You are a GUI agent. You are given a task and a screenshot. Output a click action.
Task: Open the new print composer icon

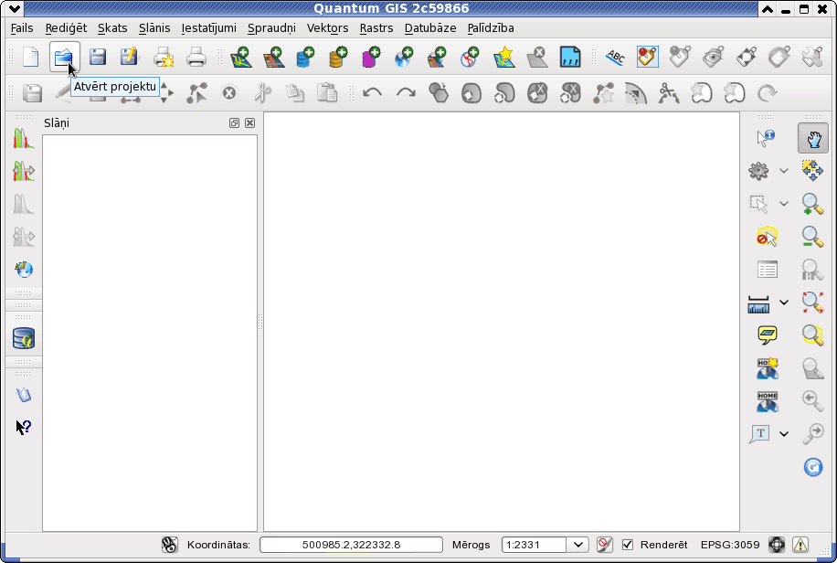pyautogui.click(x=164, y=57)
